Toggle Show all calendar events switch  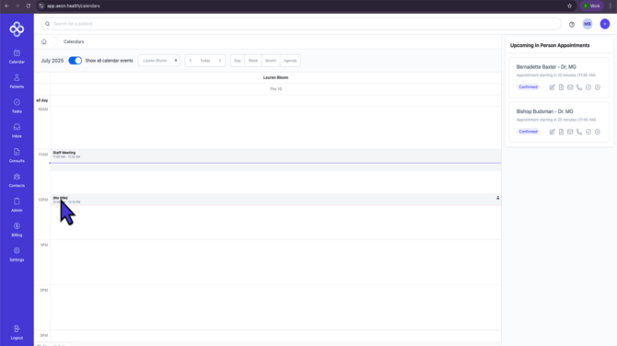coord(75,61)
